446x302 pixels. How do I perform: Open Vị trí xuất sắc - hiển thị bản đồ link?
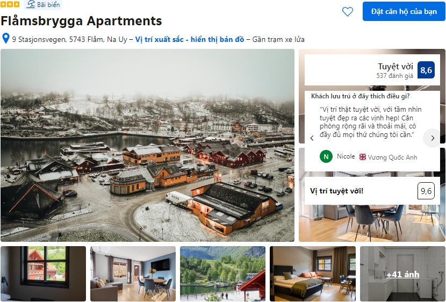click(x=190, y=39)
